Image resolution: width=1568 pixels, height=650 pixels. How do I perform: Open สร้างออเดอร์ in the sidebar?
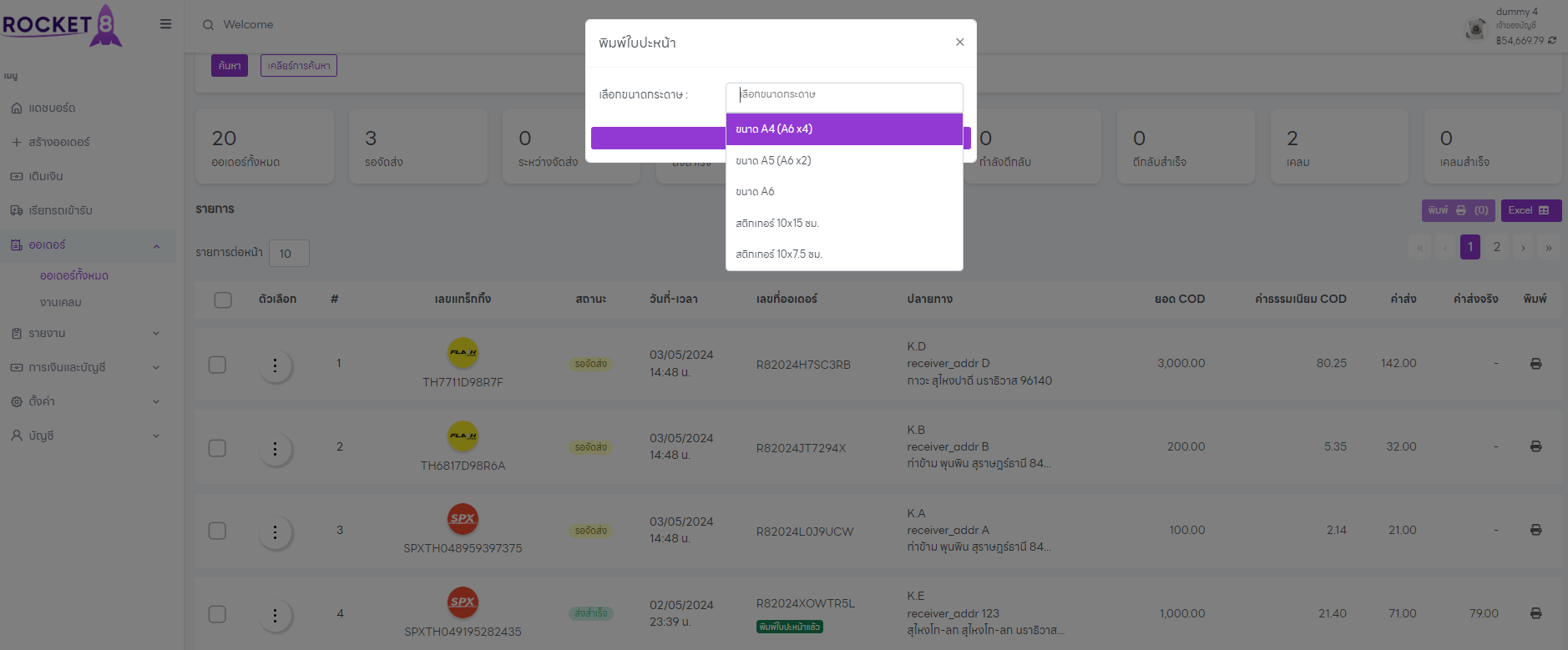pyautogui.click(x=88, y=142)
